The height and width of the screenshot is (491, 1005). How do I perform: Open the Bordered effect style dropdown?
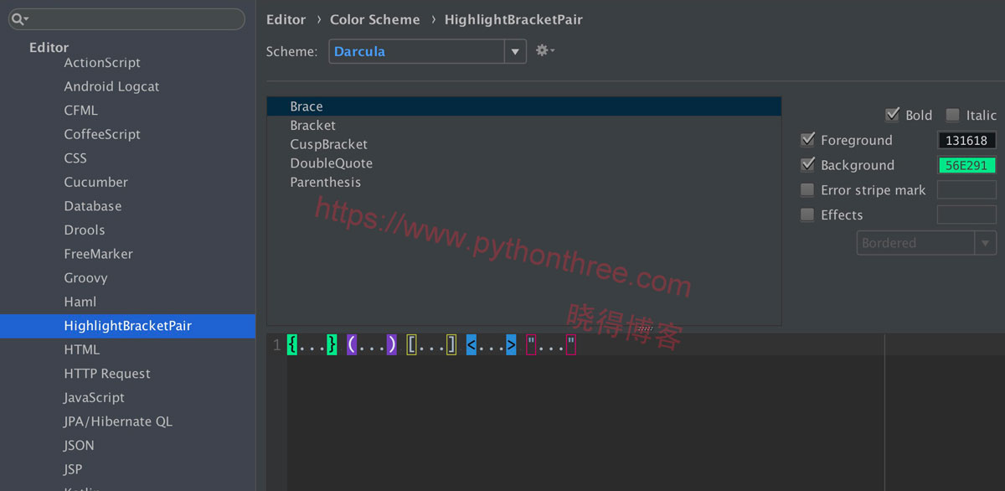pos(987,242)
